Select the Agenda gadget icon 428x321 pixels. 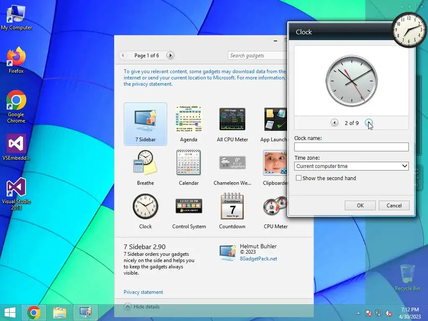pos(189,119)
